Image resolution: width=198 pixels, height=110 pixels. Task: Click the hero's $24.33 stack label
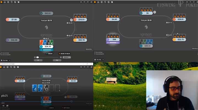tap(46, 46)
